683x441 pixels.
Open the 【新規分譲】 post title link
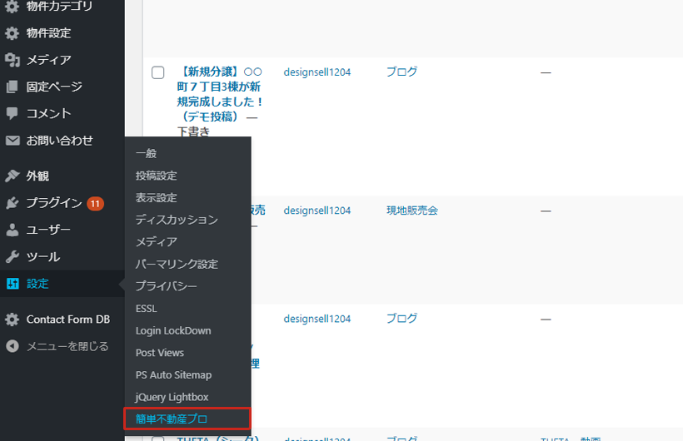tap(219, 94)
